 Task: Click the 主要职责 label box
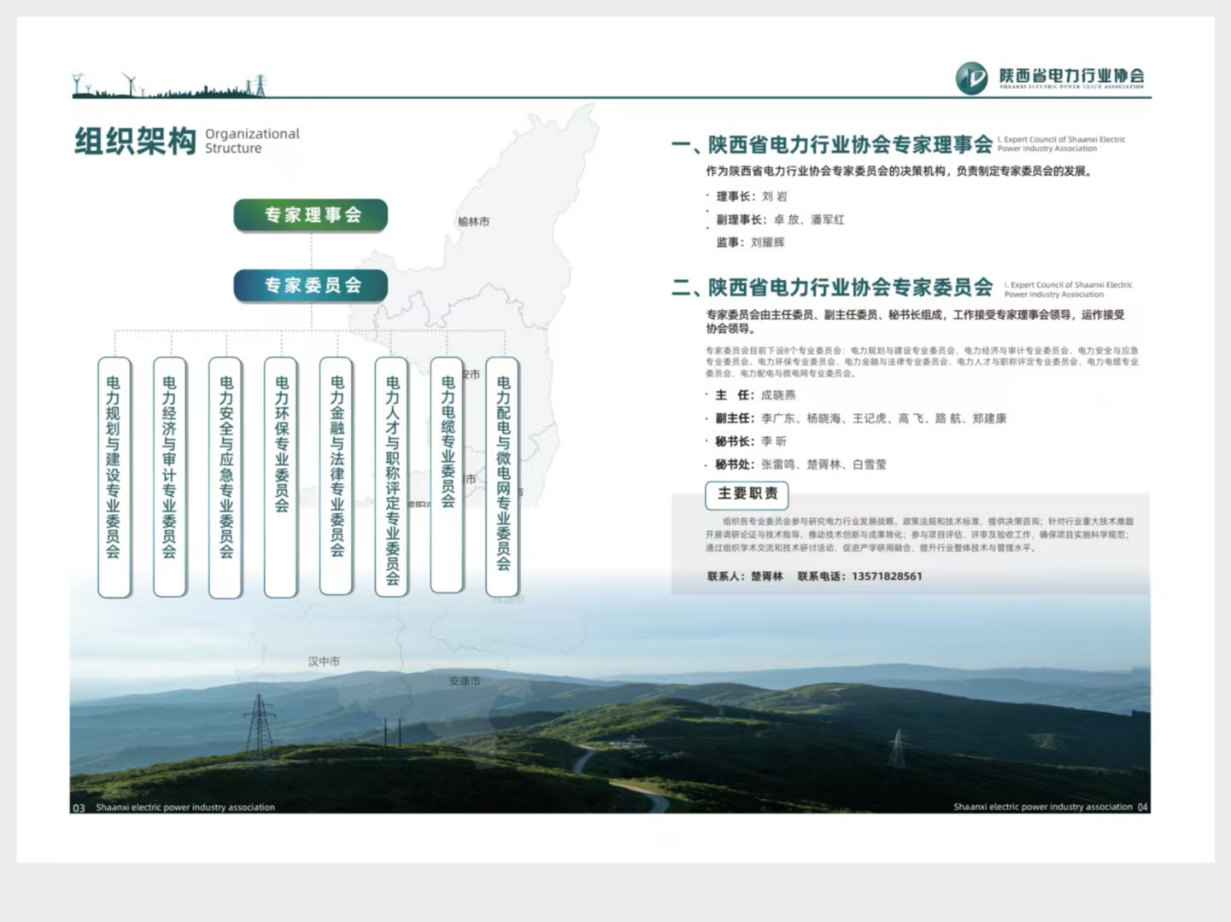(747, 494)
